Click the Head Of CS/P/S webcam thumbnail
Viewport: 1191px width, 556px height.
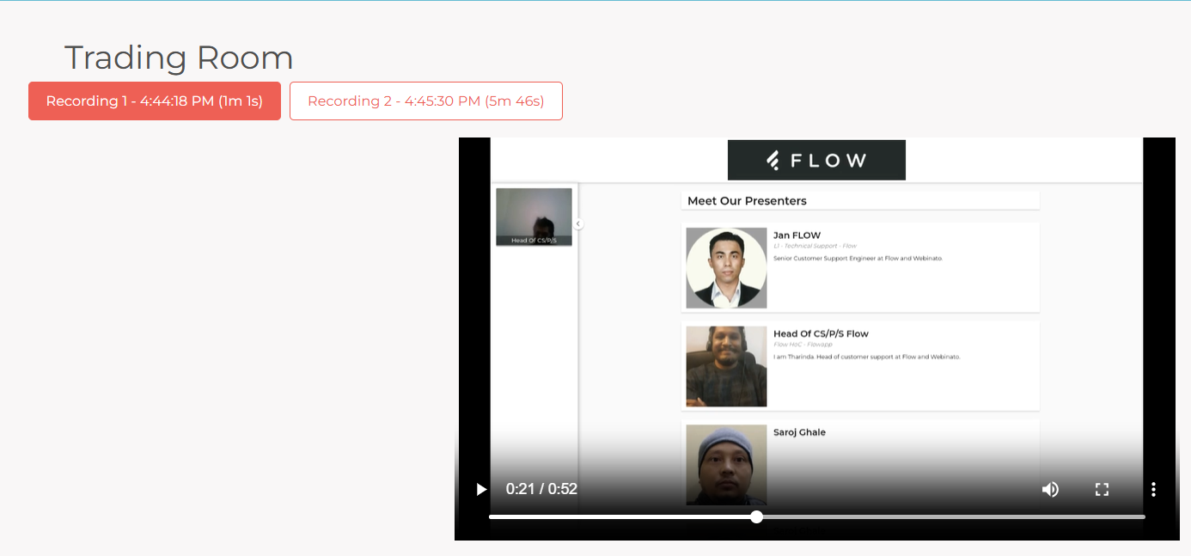point(534,217)
